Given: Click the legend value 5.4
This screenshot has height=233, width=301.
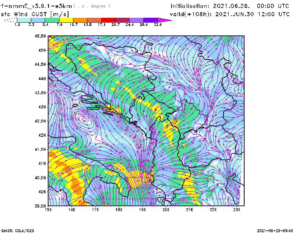Looking at the screenshot, I should [x=45, y=25].
